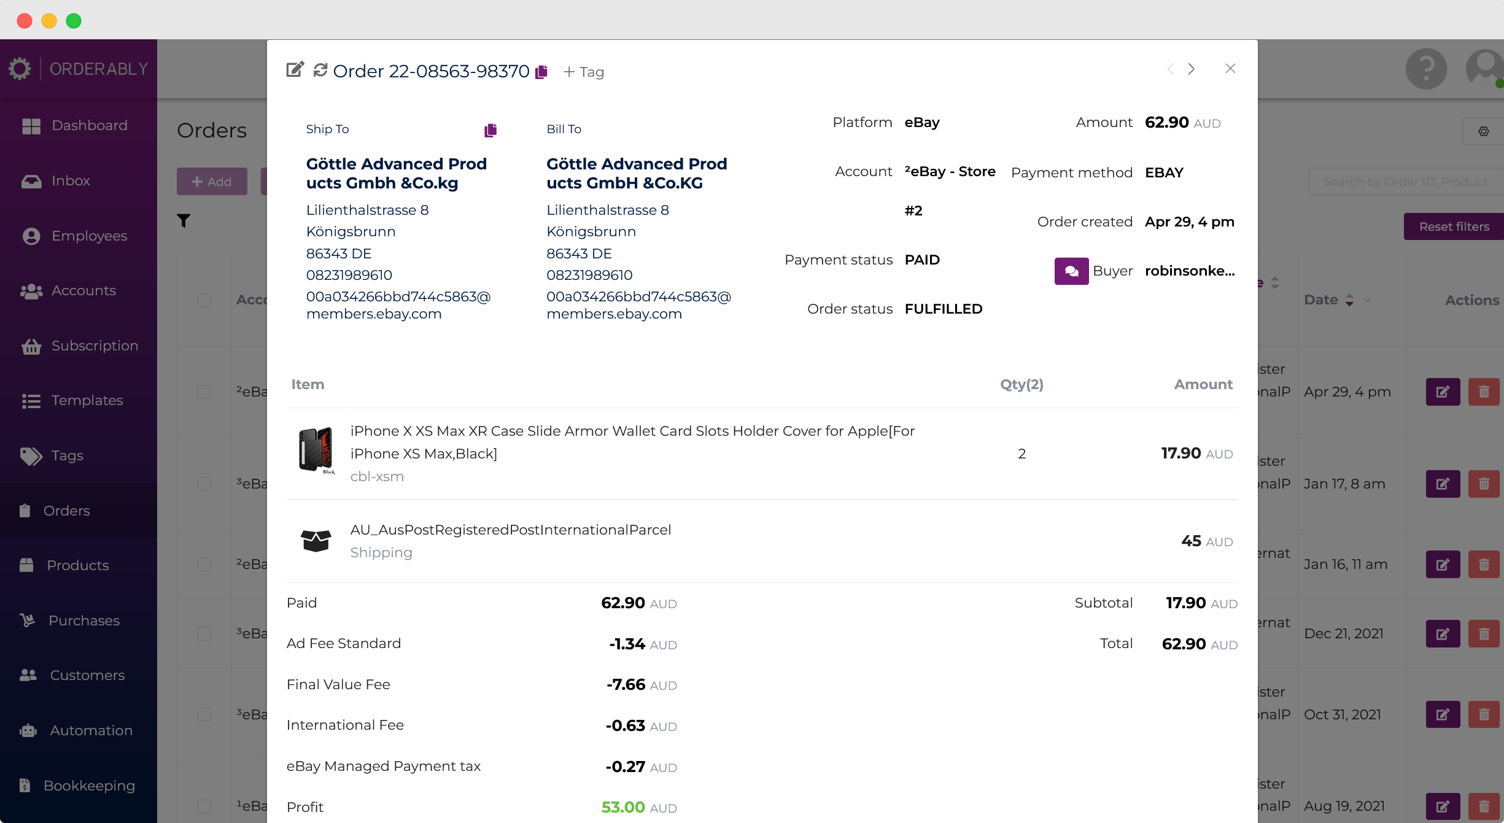Screen dimensions: 1504x823
Task: Delete the Oct 31, 2021 order
Action: (1484, 714)
